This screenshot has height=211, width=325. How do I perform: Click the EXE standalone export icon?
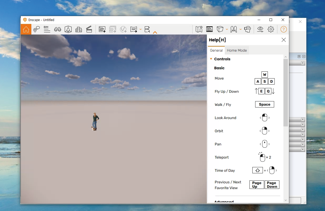pos(147,30)
